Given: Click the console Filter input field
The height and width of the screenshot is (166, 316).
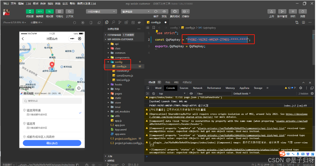Looking at the screenshot, I should (x=214, y=94).
